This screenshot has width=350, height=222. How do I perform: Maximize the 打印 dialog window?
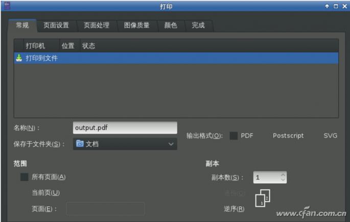[336, 6]
